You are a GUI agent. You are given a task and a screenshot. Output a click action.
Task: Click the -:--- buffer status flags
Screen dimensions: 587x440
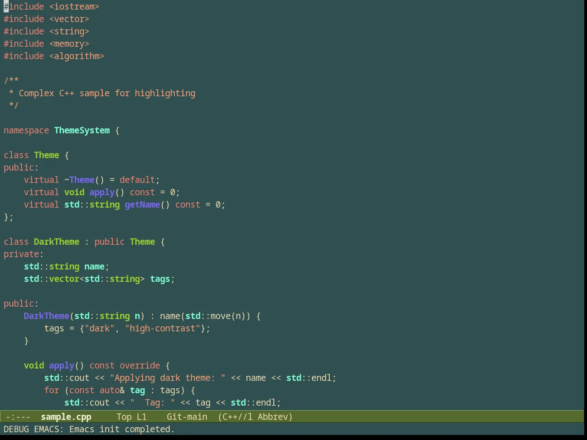tap(18, 417)
